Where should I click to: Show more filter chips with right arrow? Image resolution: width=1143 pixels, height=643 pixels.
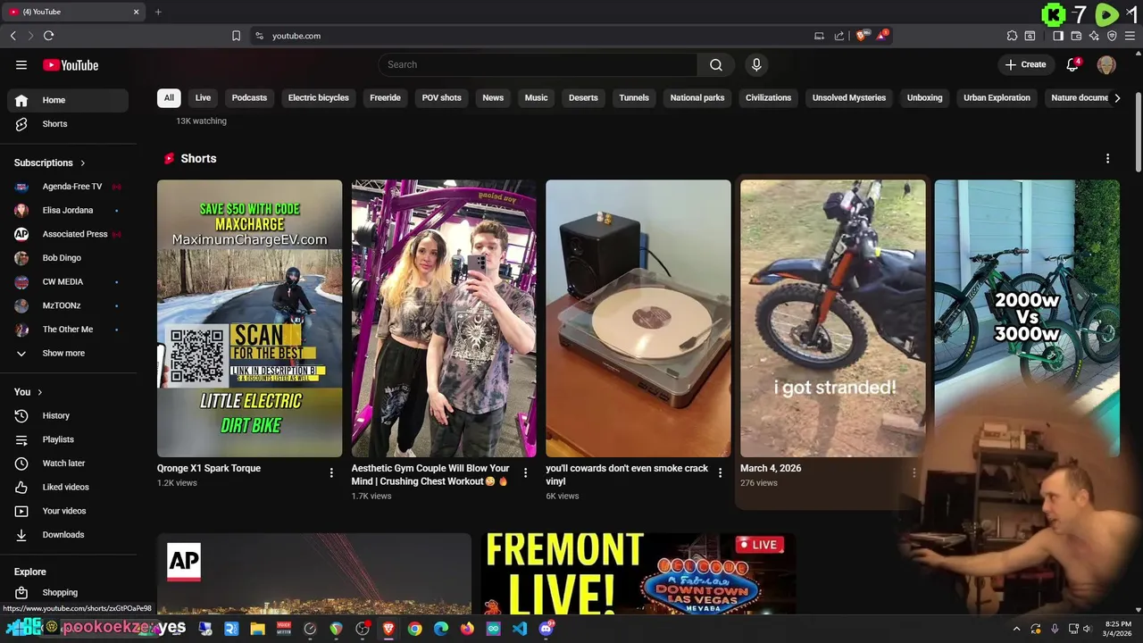1117,98
